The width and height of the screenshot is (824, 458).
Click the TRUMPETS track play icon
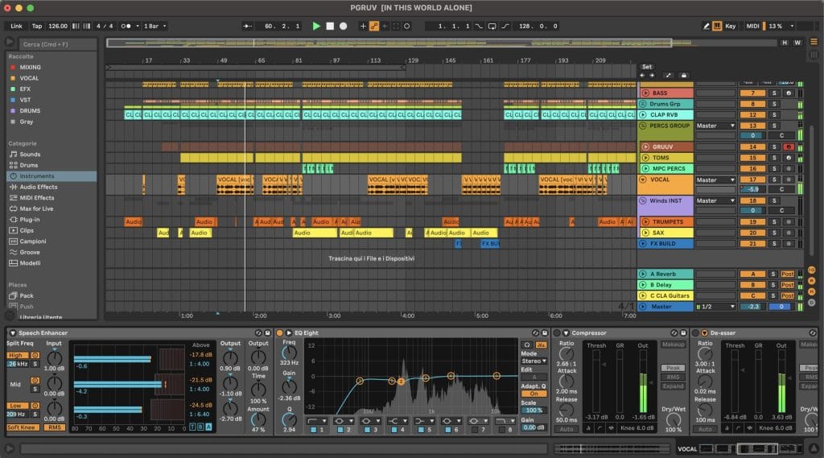646,222
